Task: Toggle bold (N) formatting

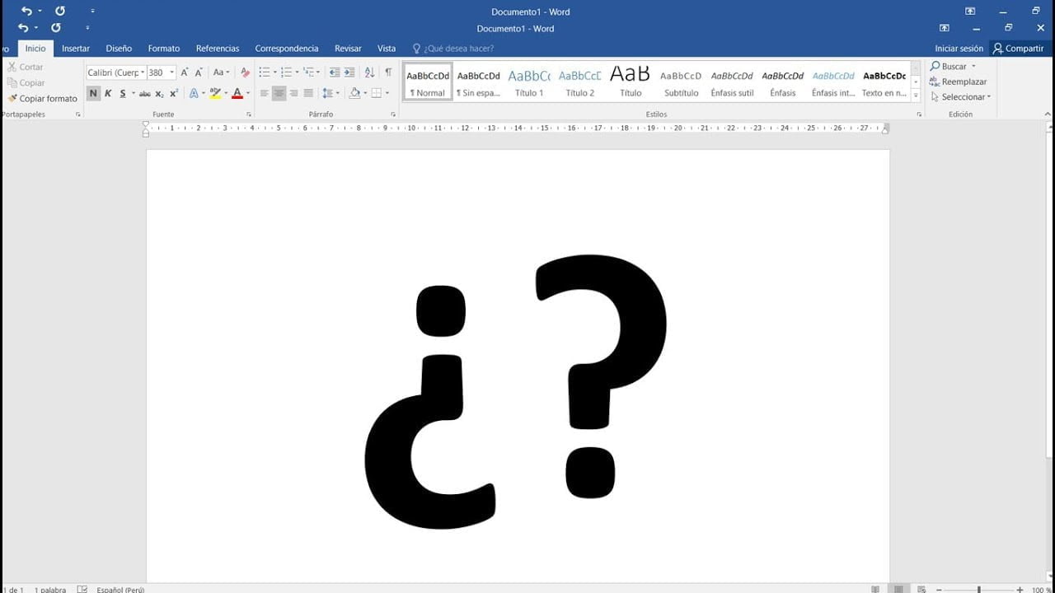Action: tap(93, 93)
